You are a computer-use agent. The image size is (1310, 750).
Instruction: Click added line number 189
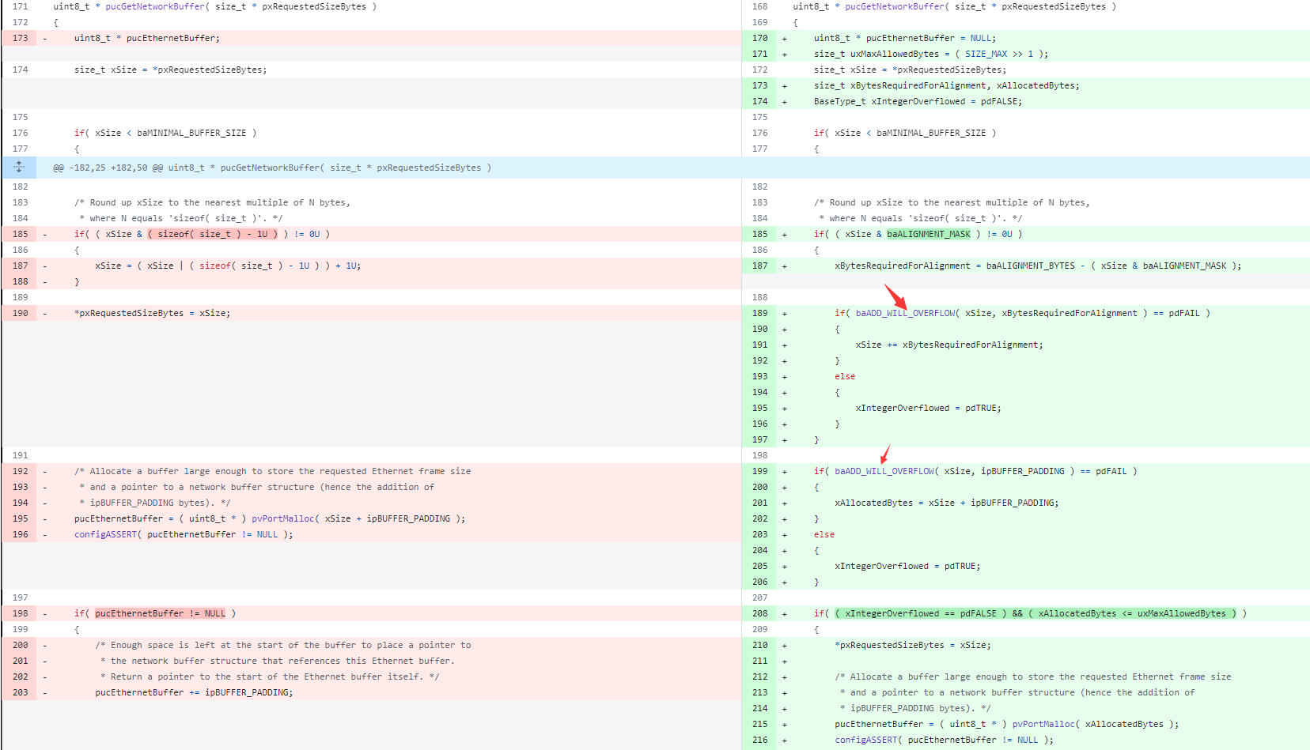coord(759,313)
